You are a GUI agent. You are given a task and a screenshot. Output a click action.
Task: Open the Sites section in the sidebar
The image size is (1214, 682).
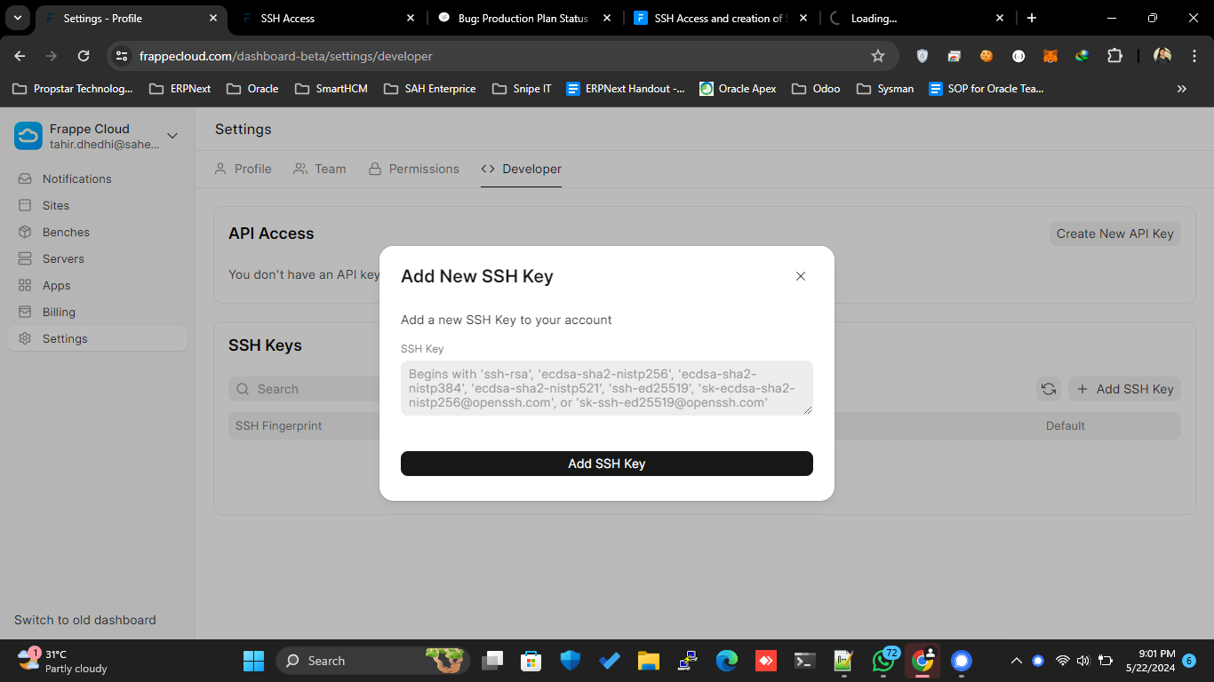[x=55, y=205]
